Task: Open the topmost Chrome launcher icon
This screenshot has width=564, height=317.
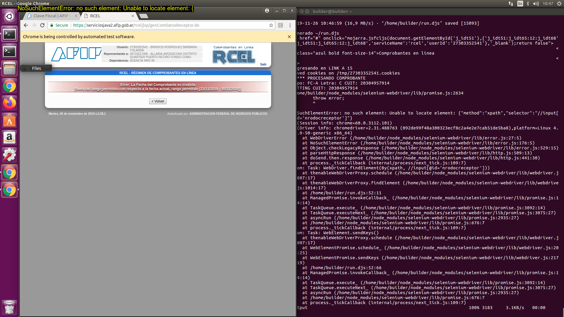Action: coord(9,86)
